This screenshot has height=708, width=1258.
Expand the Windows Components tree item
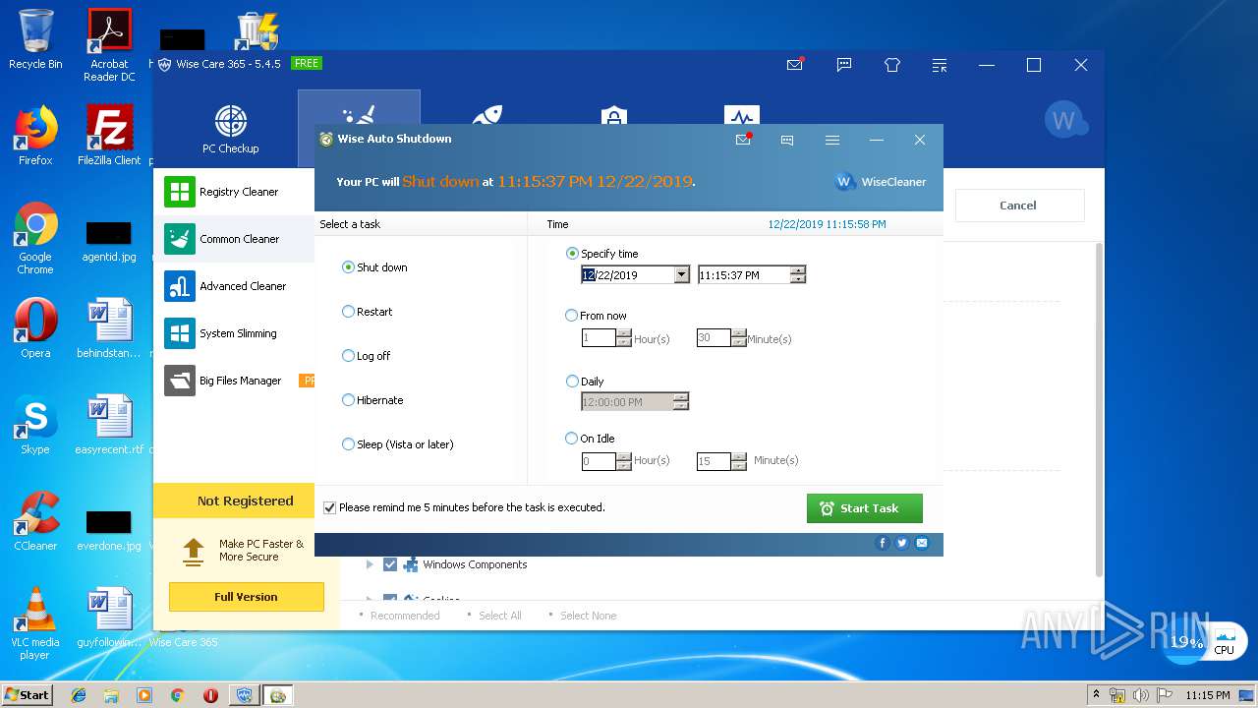tap(370, 564)
